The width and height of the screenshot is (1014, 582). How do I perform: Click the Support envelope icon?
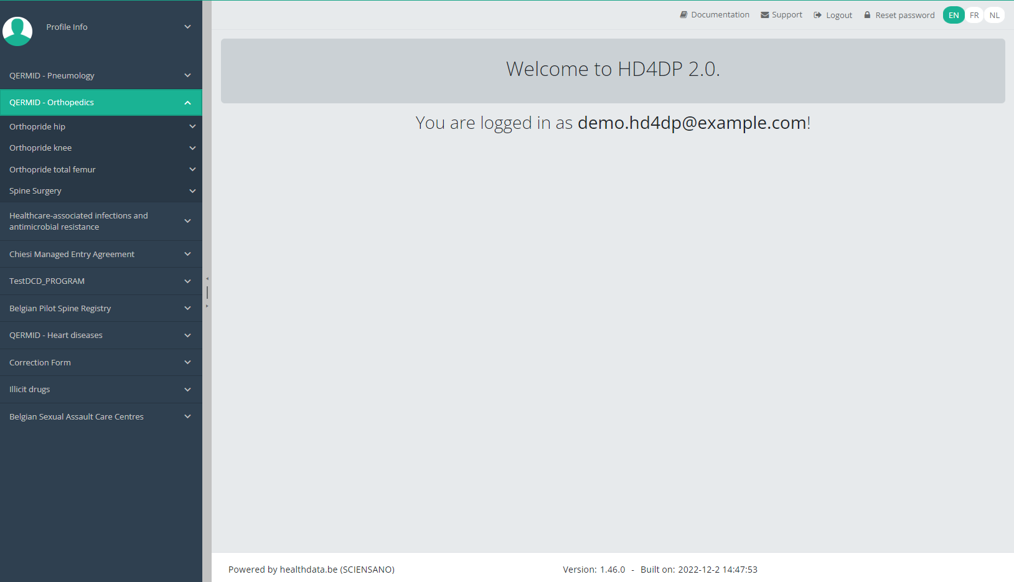click(764, 15)
